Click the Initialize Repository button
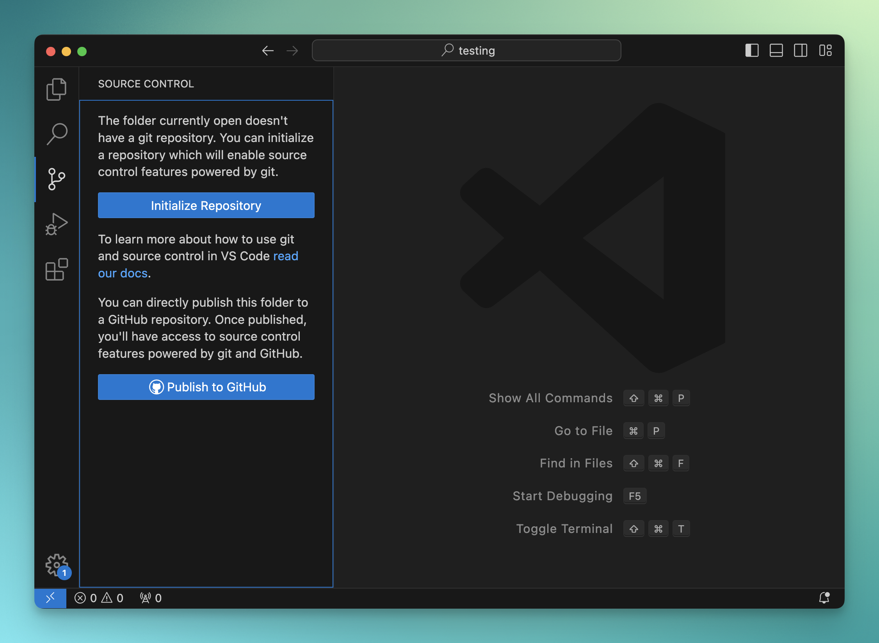879x643 pixels. (x=206, y=205)
